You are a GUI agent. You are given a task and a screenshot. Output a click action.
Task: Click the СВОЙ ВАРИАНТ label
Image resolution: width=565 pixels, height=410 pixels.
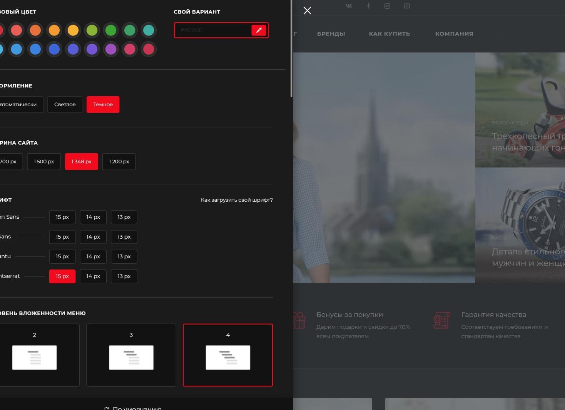197,12
